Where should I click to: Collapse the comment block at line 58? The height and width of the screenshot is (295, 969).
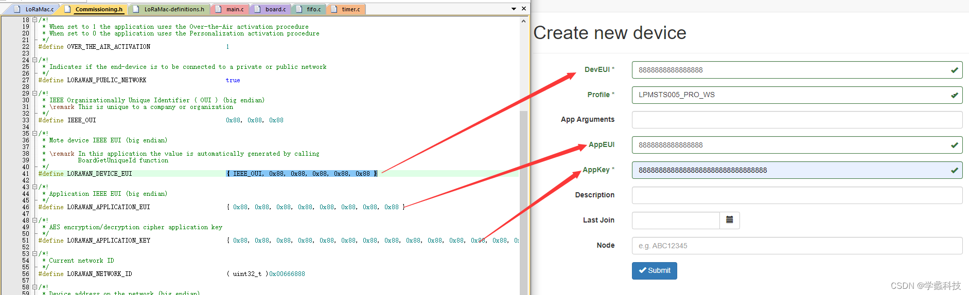tap(35, 287)
